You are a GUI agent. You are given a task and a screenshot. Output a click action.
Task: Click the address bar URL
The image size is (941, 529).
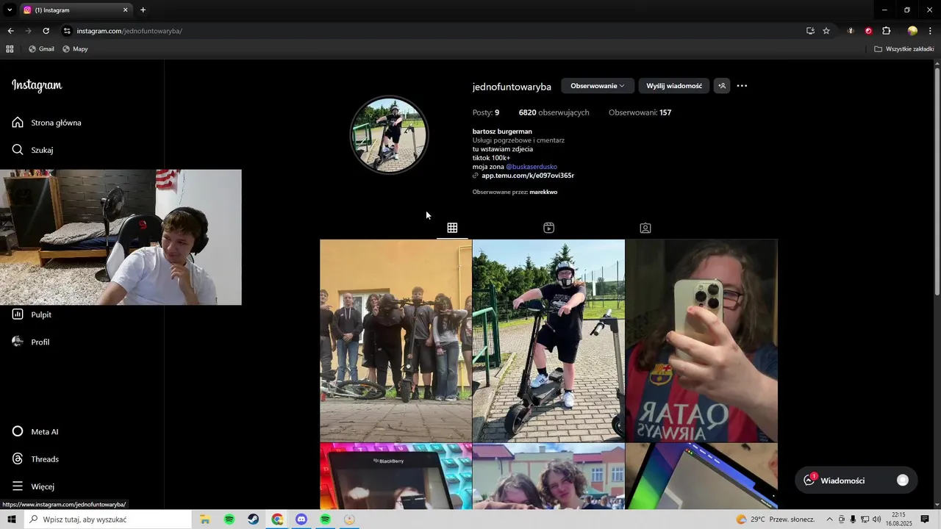(x=129, y=31)
